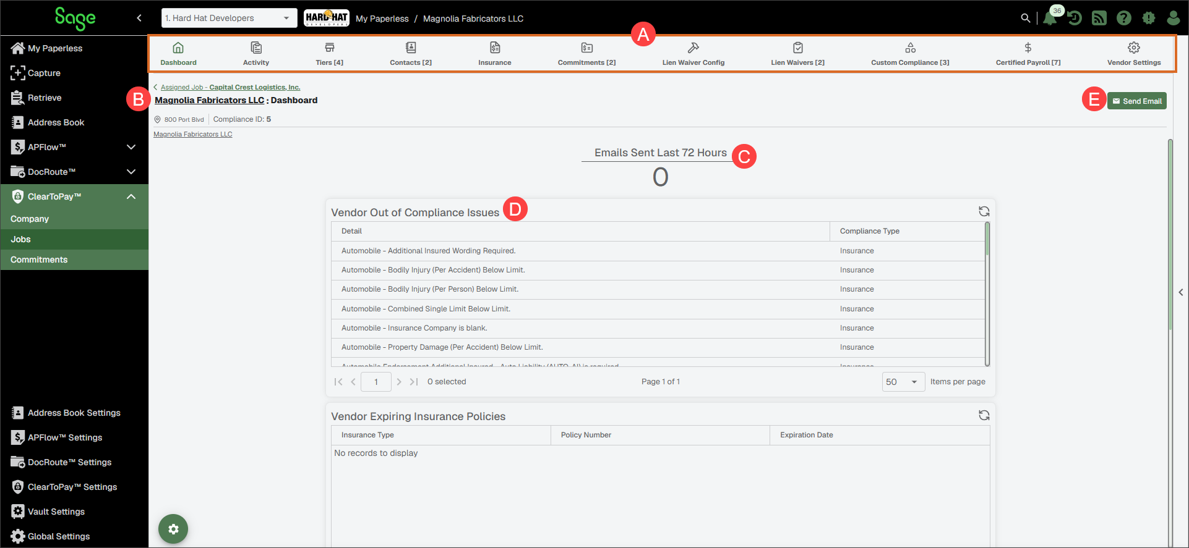Open the Activity tab

pyautogui.click(x=256, y=54)
